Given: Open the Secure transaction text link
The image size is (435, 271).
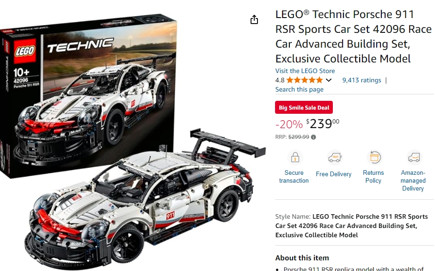Looking at the screenshot, I should tap(294, 177).
